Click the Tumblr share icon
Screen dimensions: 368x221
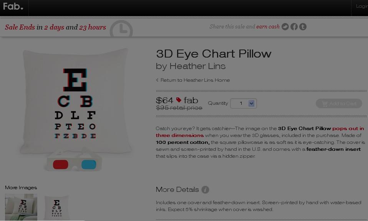click(303, 27)
